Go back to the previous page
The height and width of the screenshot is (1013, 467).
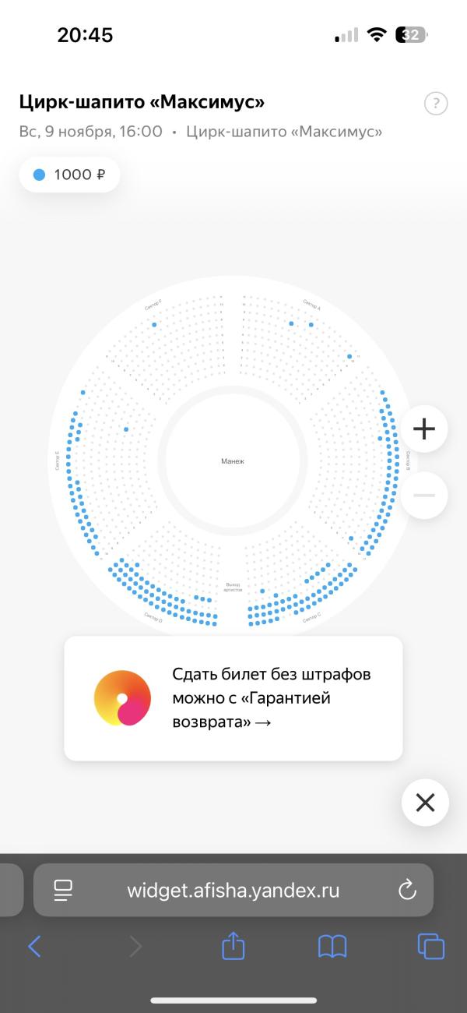34,946
